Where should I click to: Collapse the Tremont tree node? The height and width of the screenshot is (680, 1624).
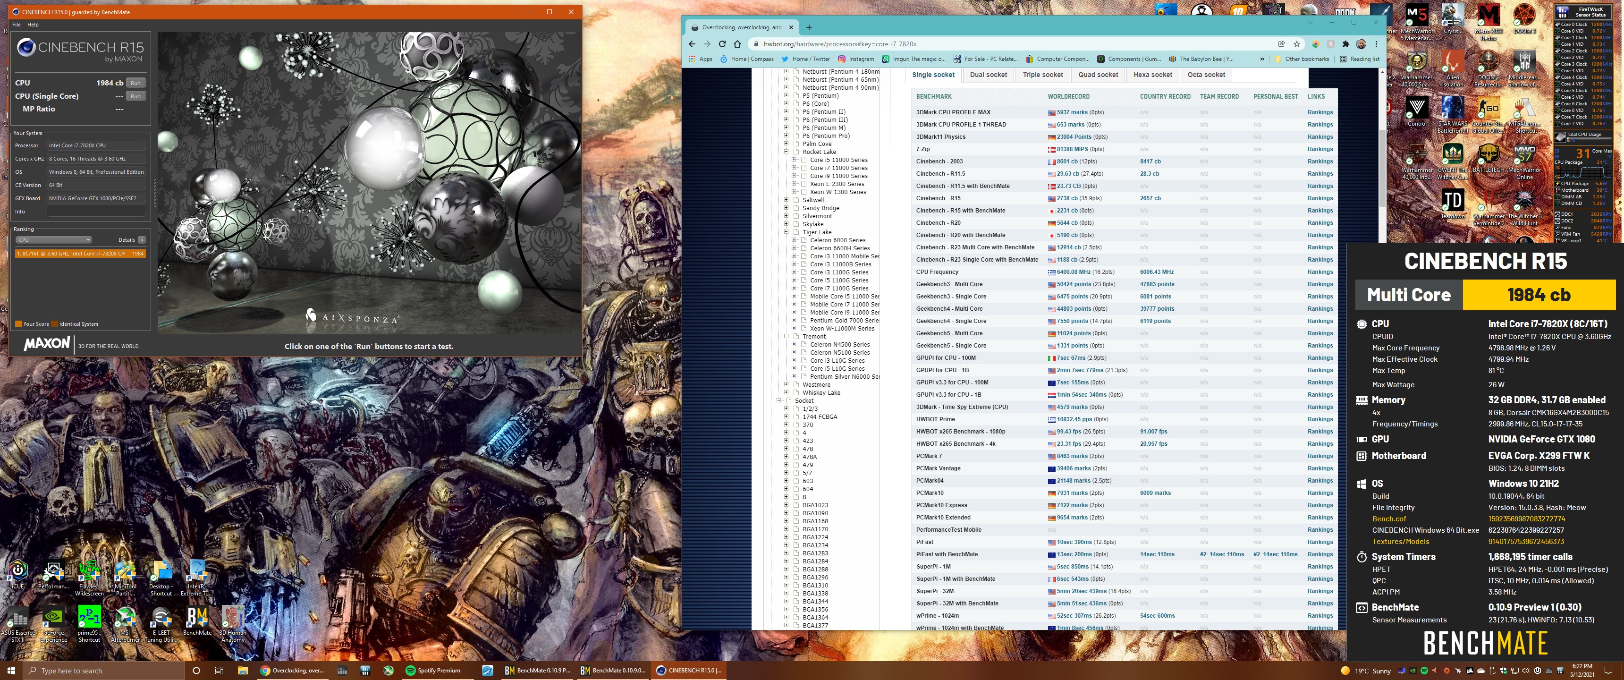(x=786, y=336)
